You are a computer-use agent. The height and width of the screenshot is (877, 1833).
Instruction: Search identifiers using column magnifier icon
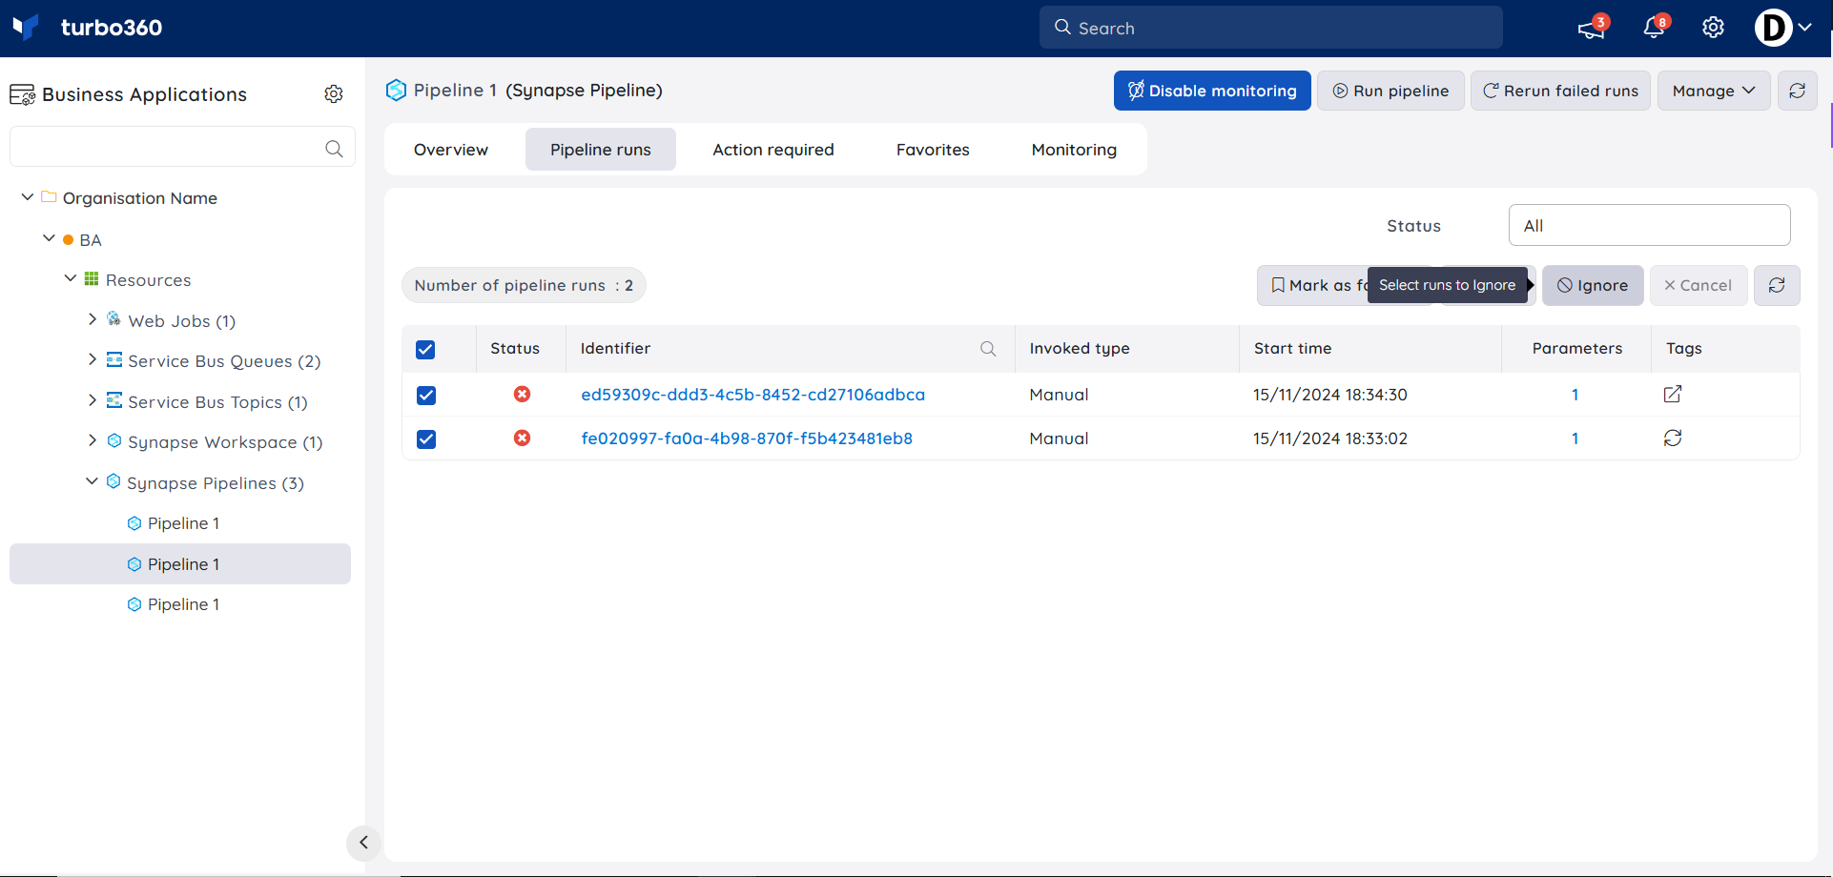988,349
